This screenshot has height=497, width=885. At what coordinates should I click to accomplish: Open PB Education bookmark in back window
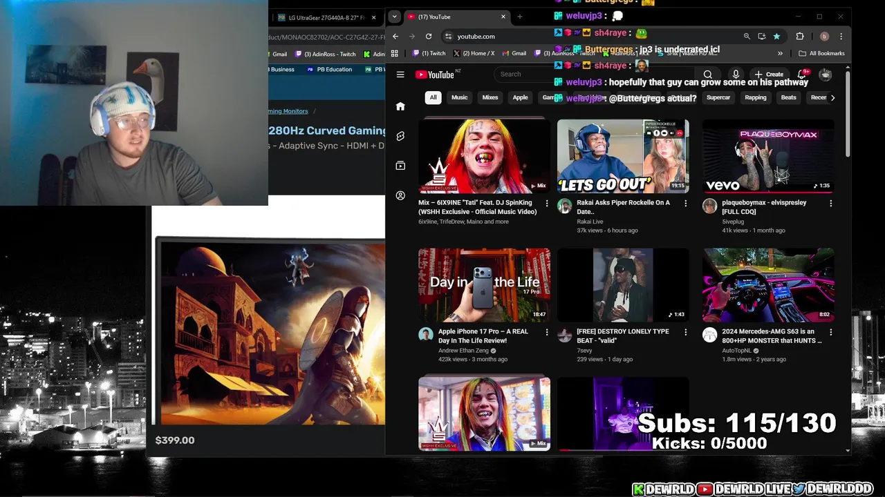(x=329, y=69)
